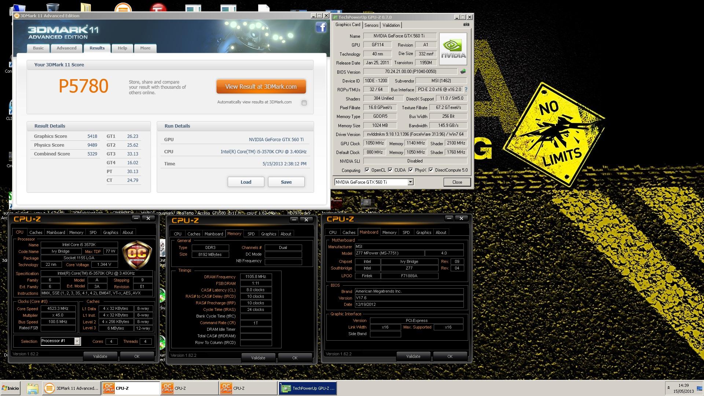The width and height of the screenshot is (704, 396).
Task: Click GPU-Z title bar icon
Action: click(335, 17)
